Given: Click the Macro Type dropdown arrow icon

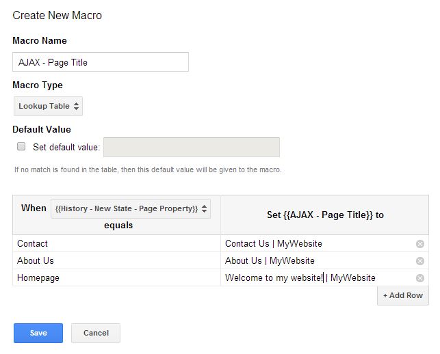Looking at the screenshot, I should pyautogui.click(x=76, y=106).
